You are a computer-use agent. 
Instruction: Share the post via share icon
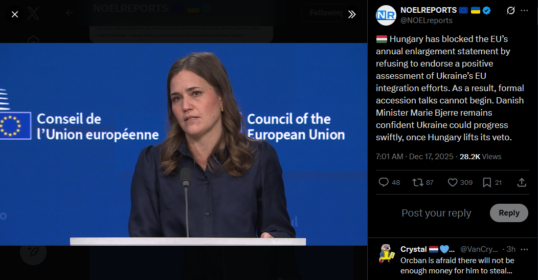522,182
